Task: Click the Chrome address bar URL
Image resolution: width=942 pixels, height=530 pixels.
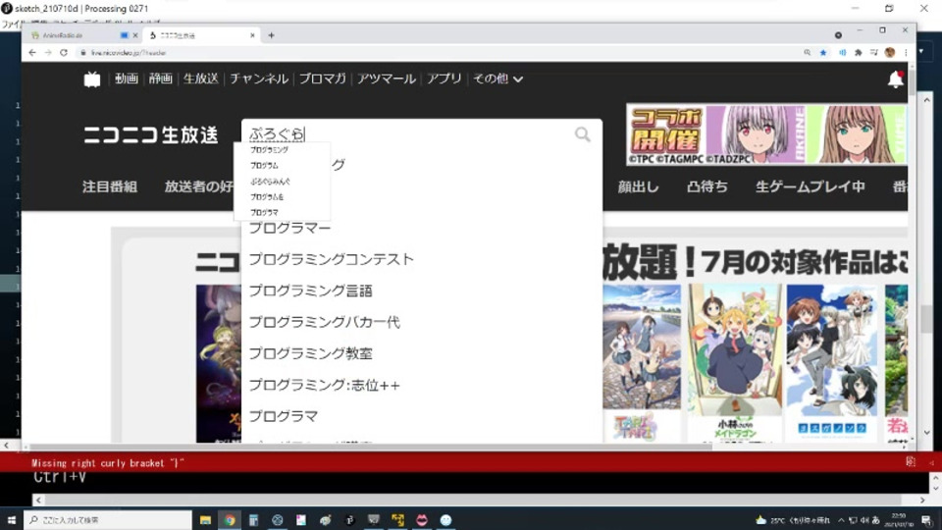Action: pos(128,53)
